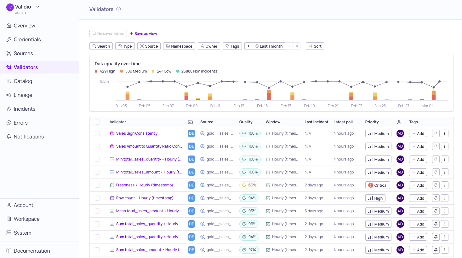The image size is (462, 258).
Task: Click the Search filter button
Action: point(101,46)
